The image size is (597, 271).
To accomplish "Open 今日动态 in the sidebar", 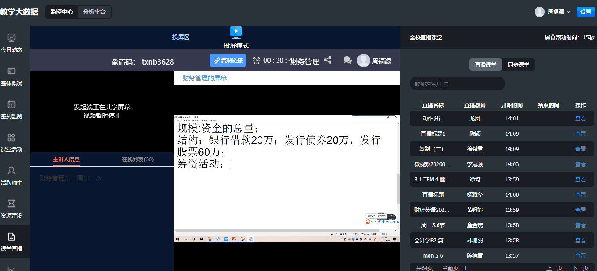I will pos(12,43).
